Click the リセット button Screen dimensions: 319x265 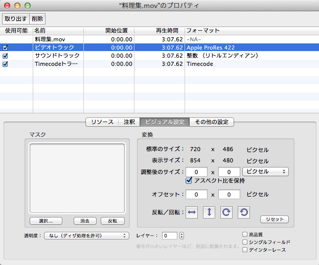click(275, 219)
